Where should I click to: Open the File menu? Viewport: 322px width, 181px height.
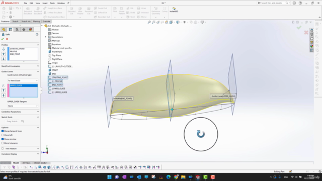(26, 4)
